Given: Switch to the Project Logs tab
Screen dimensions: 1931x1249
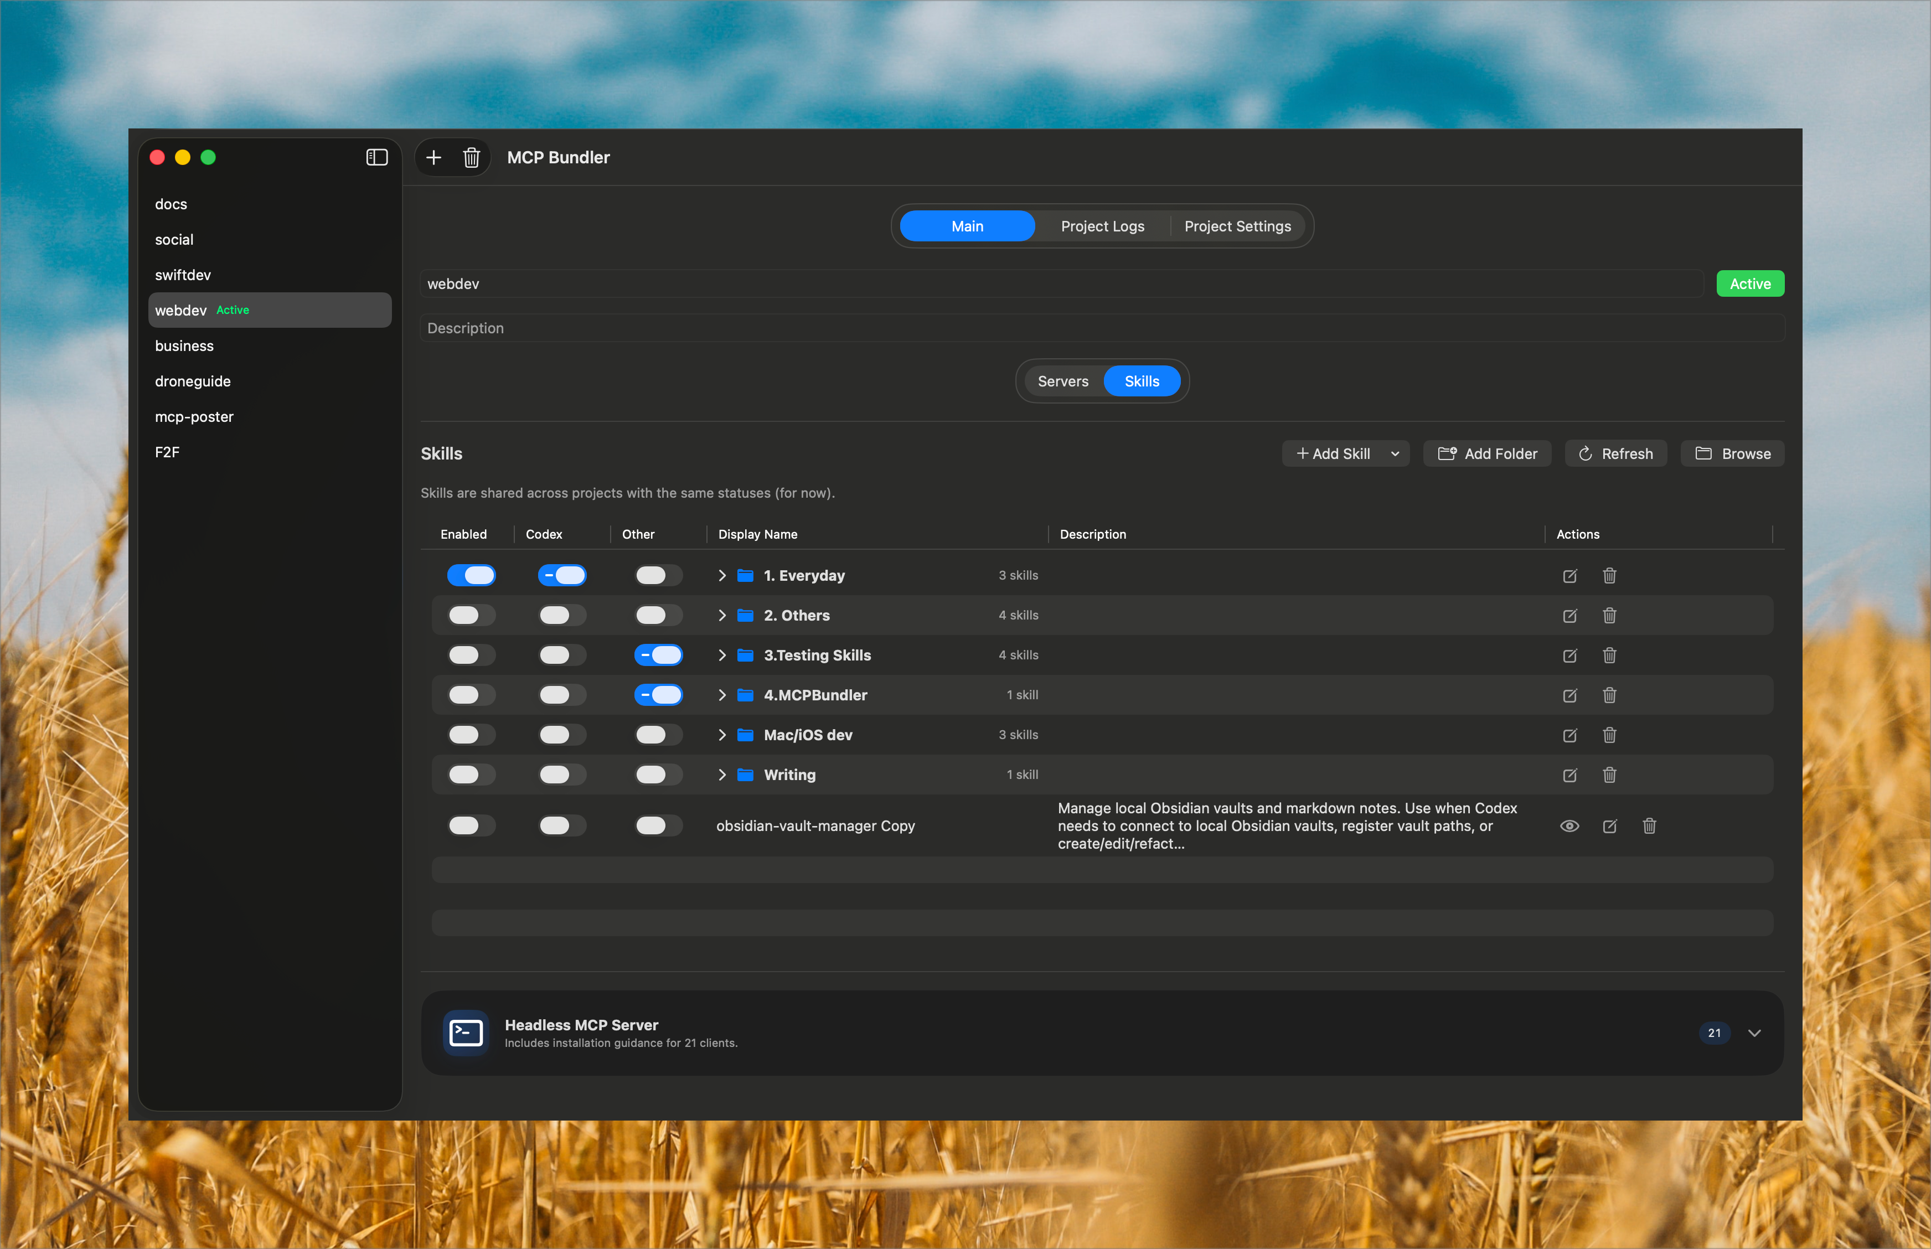Looking at the screenshot, I should coord(1102,226).
